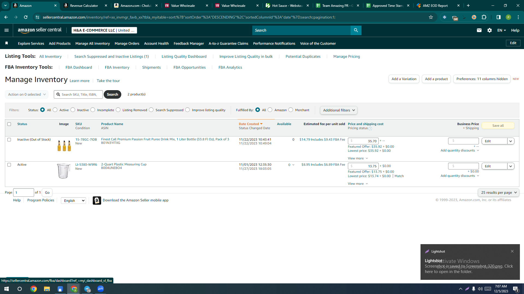Choose the Active status filter

55,110
